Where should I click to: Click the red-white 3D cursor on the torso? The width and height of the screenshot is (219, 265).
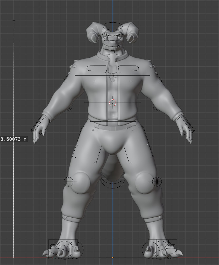[x=113, y=103]
